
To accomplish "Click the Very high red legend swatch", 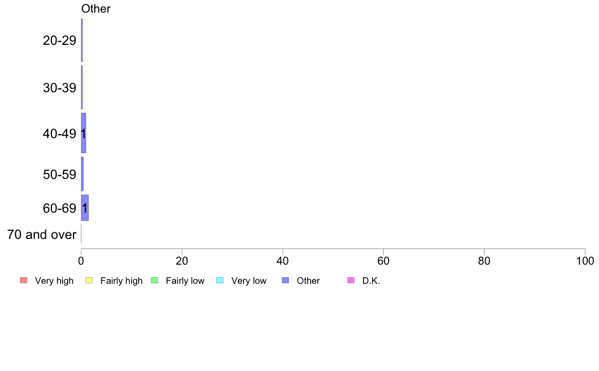I will pos(24,280).
